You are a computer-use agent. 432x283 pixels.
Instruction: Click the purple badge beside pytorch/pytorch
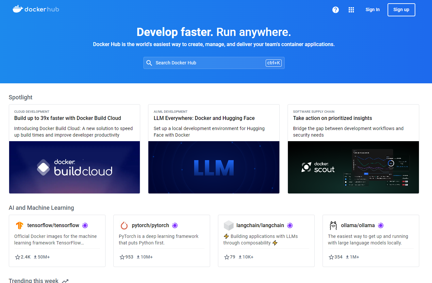point(175,225)
